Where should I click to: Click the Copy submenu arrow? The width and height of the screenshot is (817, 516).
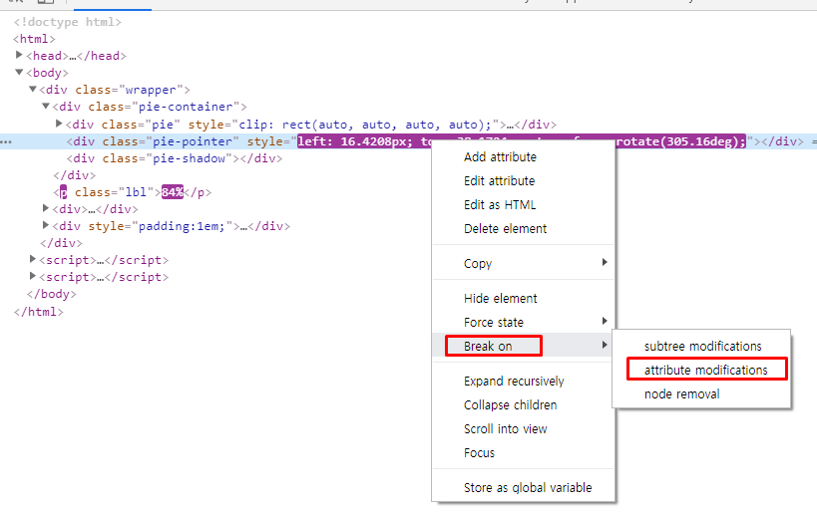[x=605, y=262]
